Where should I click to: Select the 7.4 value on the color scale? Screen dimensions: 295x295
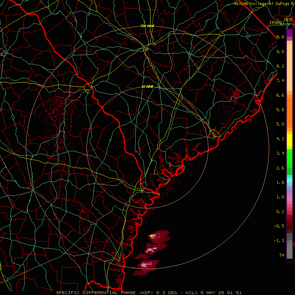coord(280,81)
